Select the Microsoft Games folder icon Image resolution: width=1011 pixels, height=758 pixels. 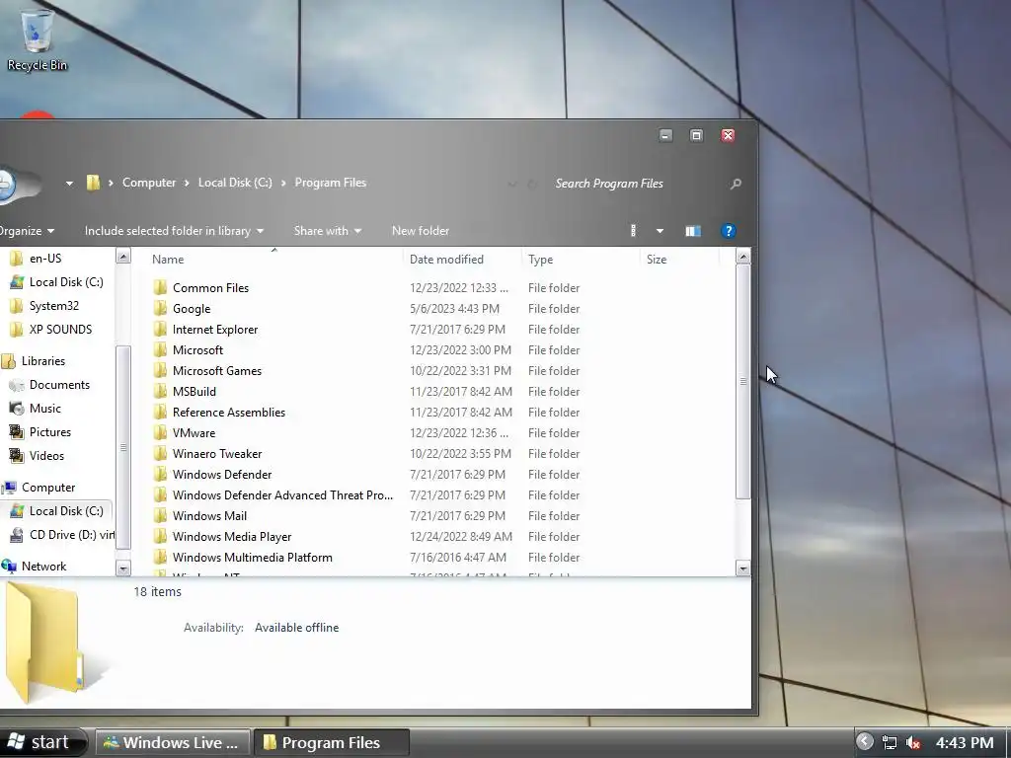[x=161, y=371]
